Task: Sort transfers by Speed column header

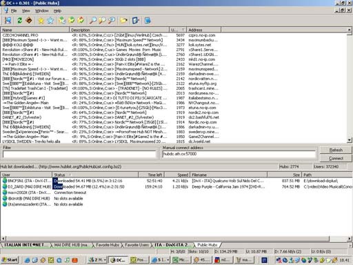Action: click(x=177, y=175)
